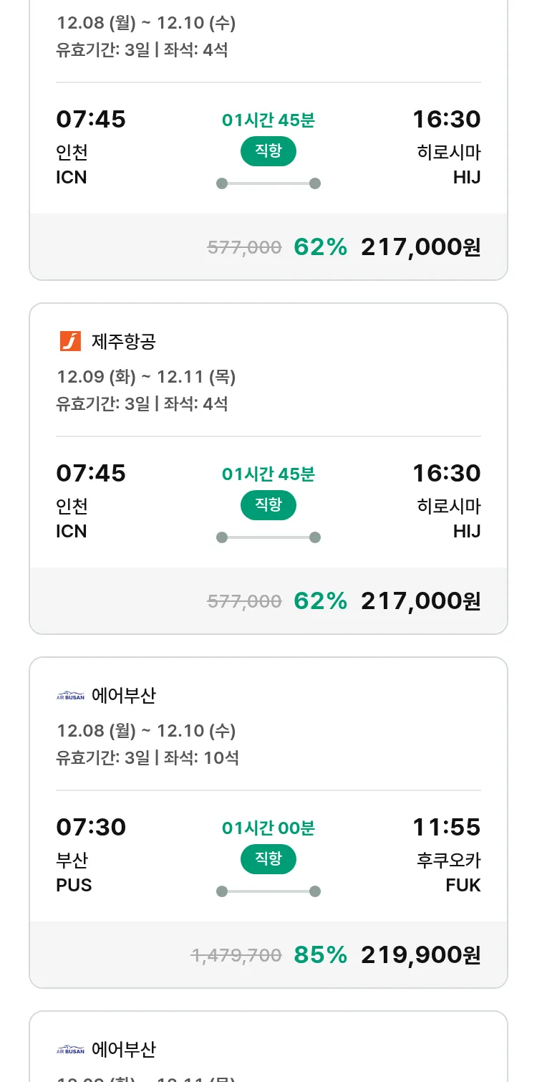
Task: Tap the 유효기간: 3일 | 좌석: 10석 text
Action: [147, 757]
